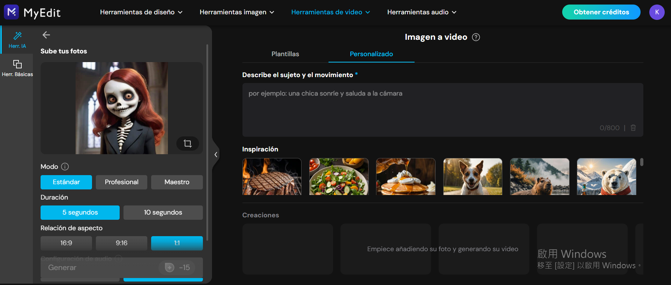The height and width of the screenshot is (285, 671).
Task: Click the crop icon on uploaded photo
Action: pyautogui.click(x=188, y=143)
